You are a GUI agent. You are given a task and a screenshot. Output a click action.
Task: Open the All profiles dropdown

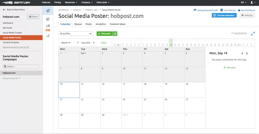tap(76, 34)
